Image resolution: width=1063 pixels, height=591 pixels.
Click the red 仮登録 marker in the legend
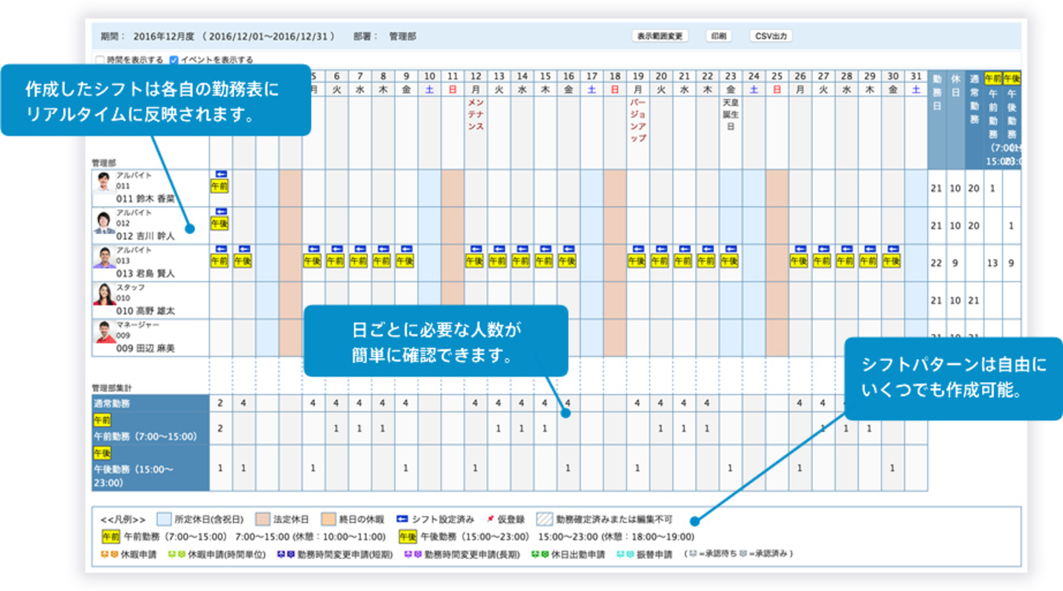pyautogui.click(x=490, y=519)
